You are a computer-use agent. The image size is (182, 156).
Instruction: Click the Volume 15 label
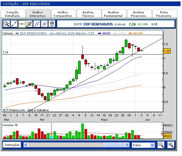pyautogui.click(x=10, y=125)
